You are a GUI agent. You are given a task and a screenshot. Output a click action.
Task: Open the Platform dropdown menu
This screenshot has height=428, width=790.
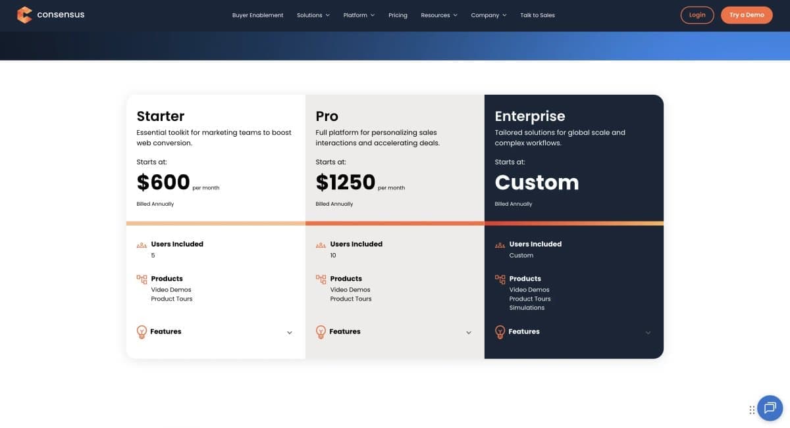click(359, 15)
